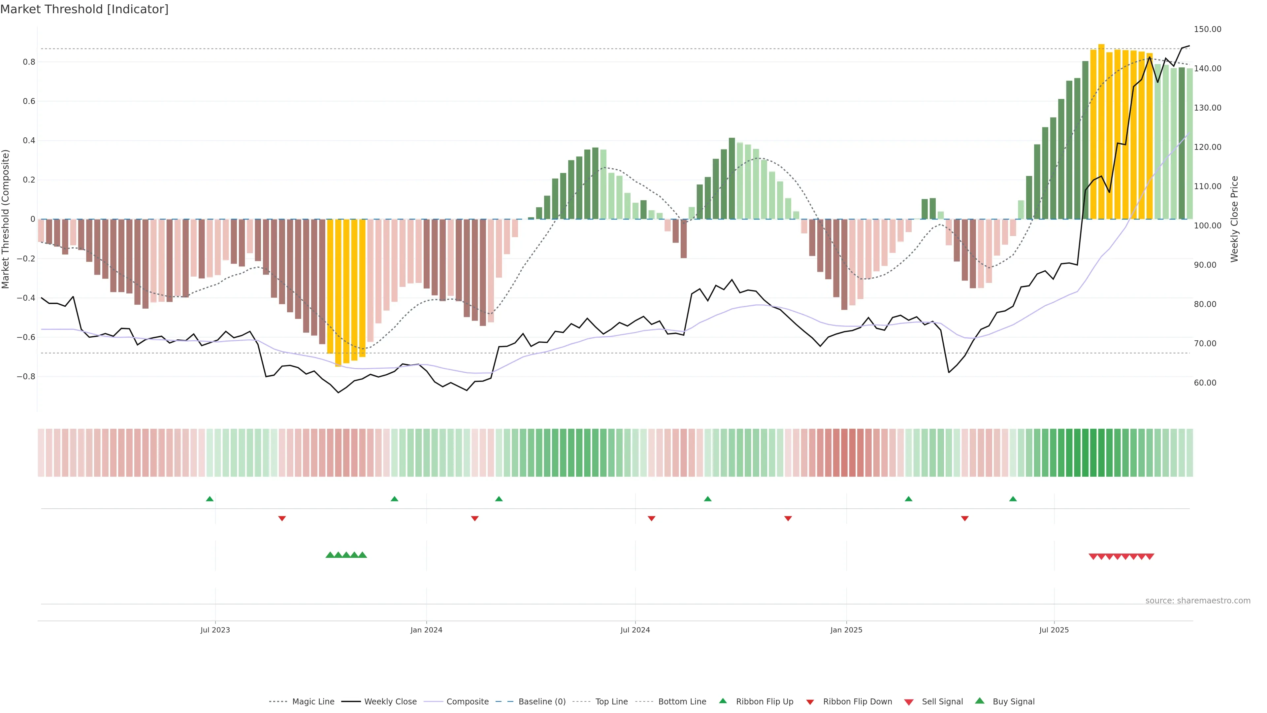Viewport: 1267px width, 713px height.
Task: Click the first green buy signal marker
Action: pos(330,555)
